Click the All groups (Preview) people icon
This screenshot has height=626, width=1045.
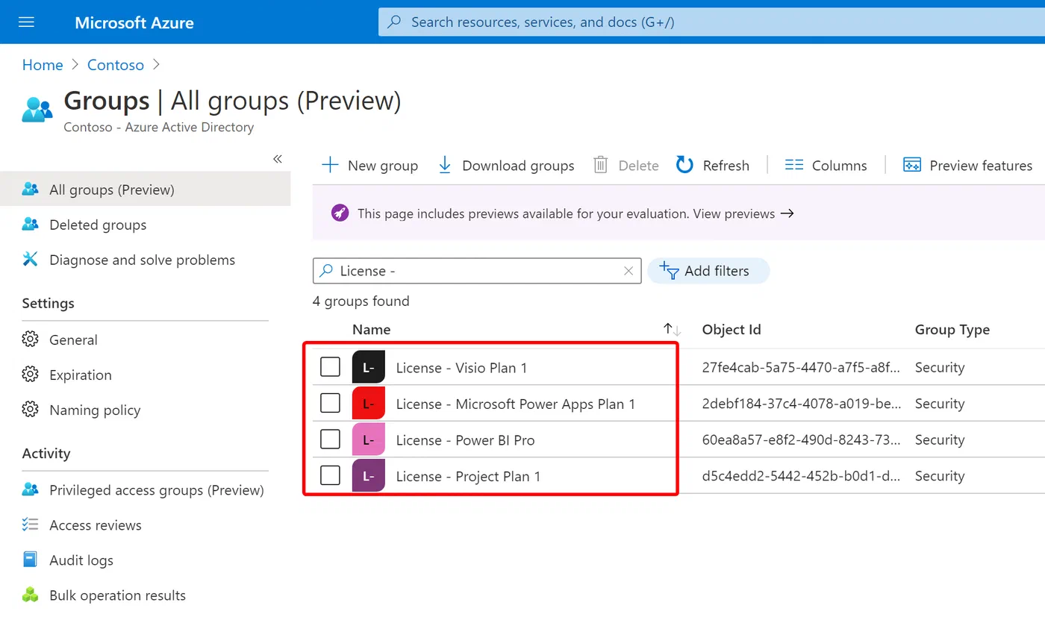(x=31, y=190)
